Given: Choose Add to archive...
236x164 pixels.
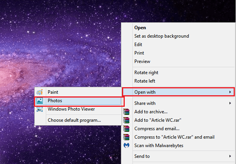Looking at the screenshot, I should click(x=178, y=112).
